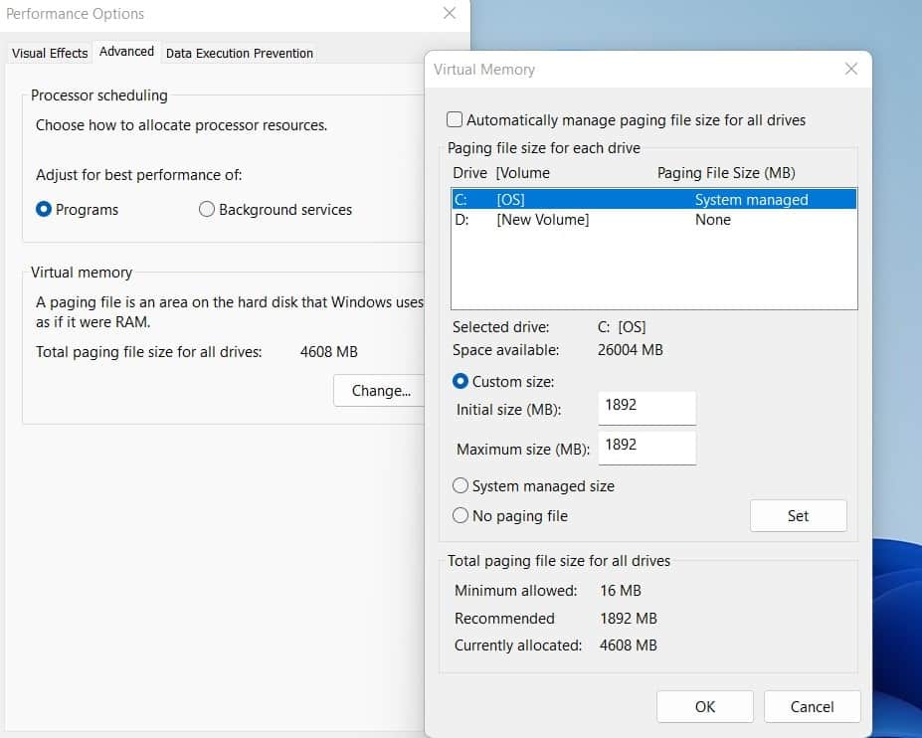Confirm changes with OK

click(704, 706)
